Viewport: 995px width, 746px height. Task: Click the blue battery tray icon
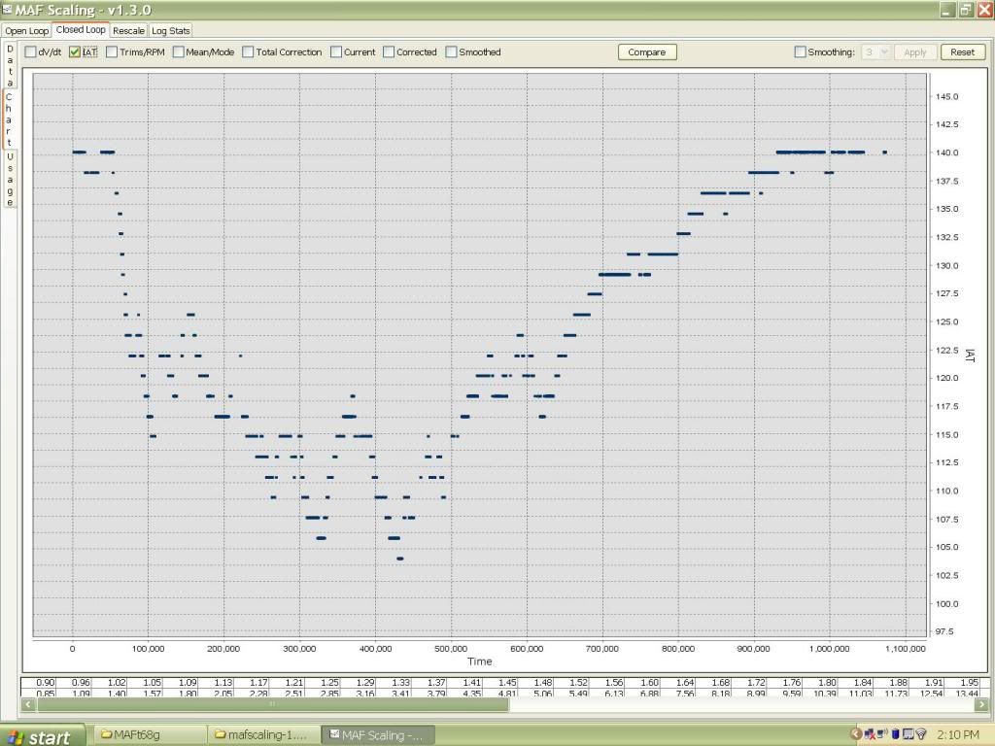coord(896,734)
